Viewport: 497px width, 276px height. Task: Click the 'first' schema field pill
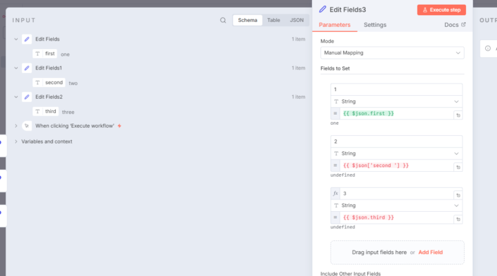coord(45,54)
